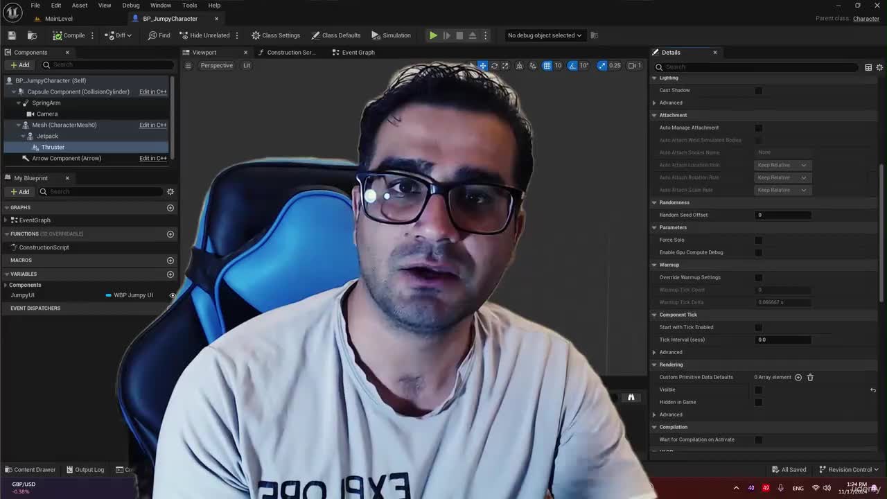Toggle Hide Unrelated nodes

pos(204,35)
